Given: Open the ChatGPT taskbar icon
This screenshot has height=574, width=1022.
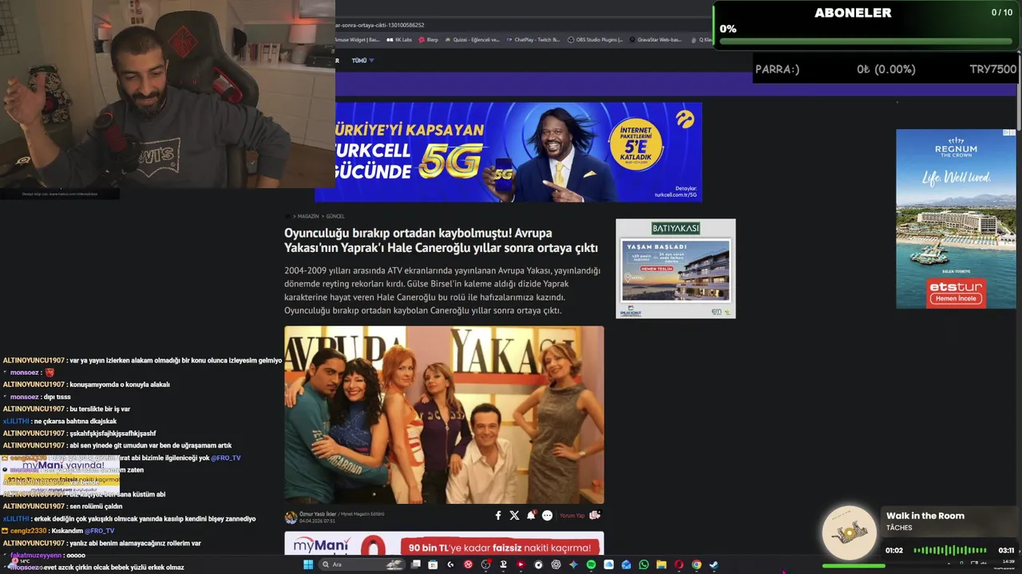Looking at the screenshot, I should 556,564.
